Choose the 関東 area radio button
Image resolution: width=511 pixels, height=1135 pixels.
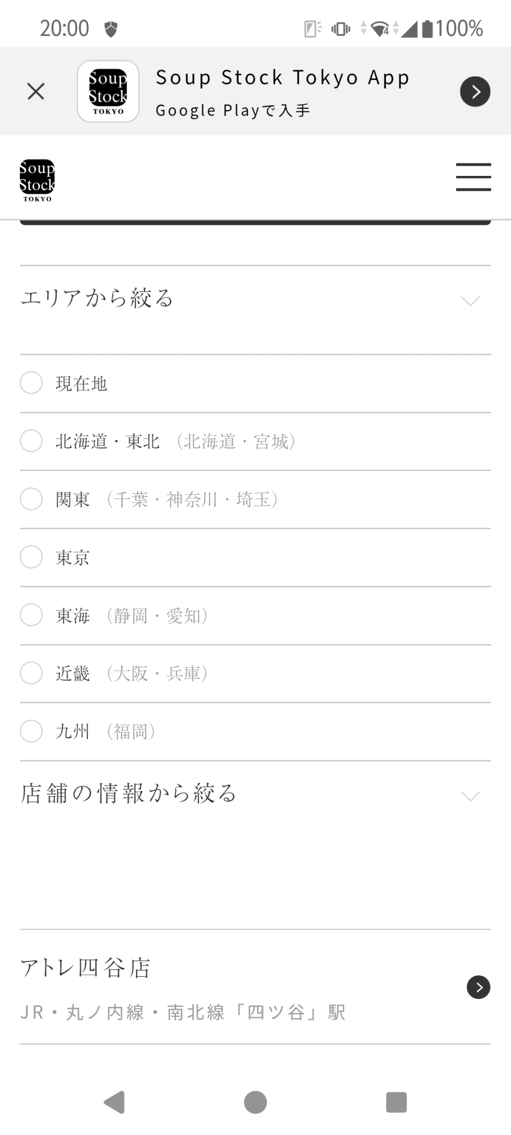pyautogui.click(x=31, y=499)
